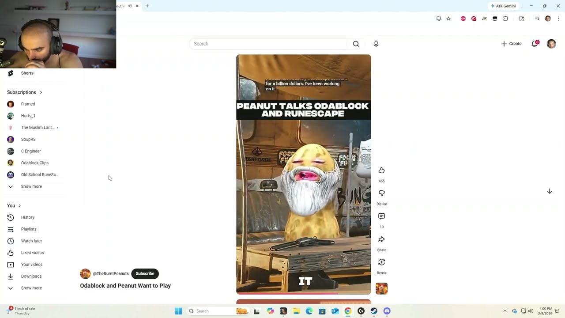Open The Muslim Lantern channel
The height and width of the screenshot is (318, 565).
click(38, 128)
